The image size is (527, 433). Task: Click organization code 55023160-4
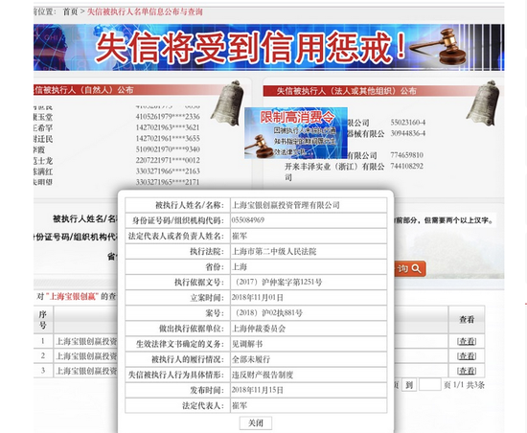coord(407,123)
